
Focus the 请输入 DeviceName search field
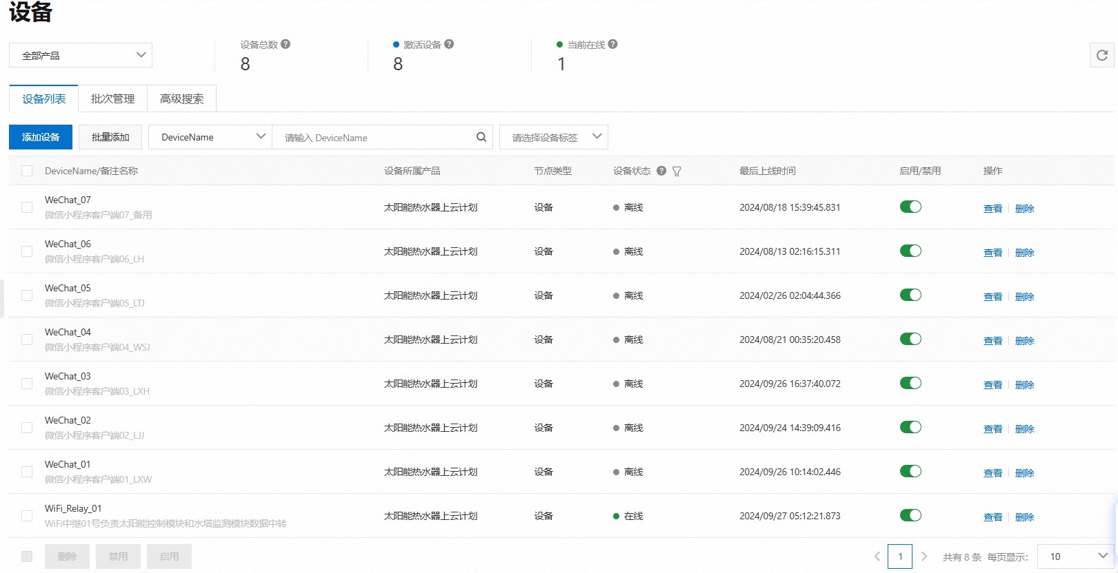tap(383, 137)
